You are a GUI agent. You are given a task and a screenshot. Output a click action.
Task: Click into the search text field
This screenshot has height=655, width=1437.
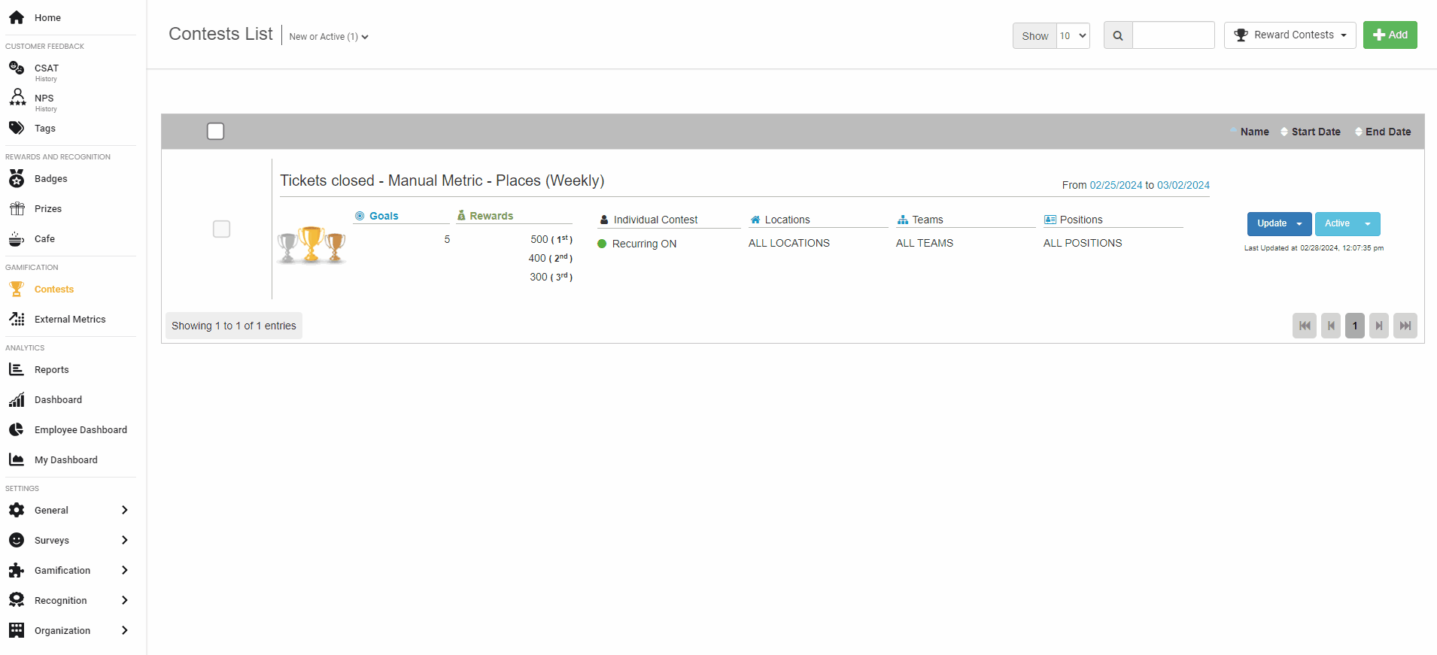point(1174,35)
